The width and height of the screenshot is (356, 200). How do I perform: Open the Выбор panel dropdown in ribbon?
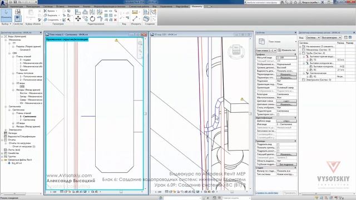tap(6, 23)
